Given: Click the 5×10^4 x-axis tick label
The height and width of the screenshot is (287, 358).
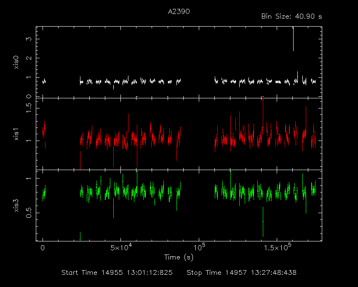Looking at the screenshot, I should [x=121, y=247].
